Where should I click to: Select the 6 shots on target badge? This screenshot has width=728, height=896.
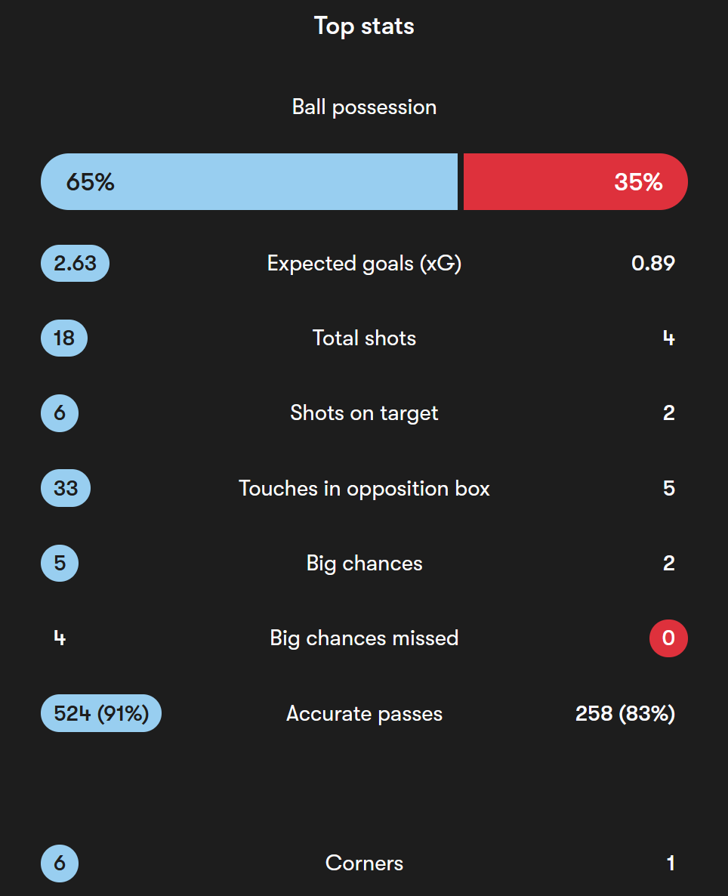pos(60,413)
